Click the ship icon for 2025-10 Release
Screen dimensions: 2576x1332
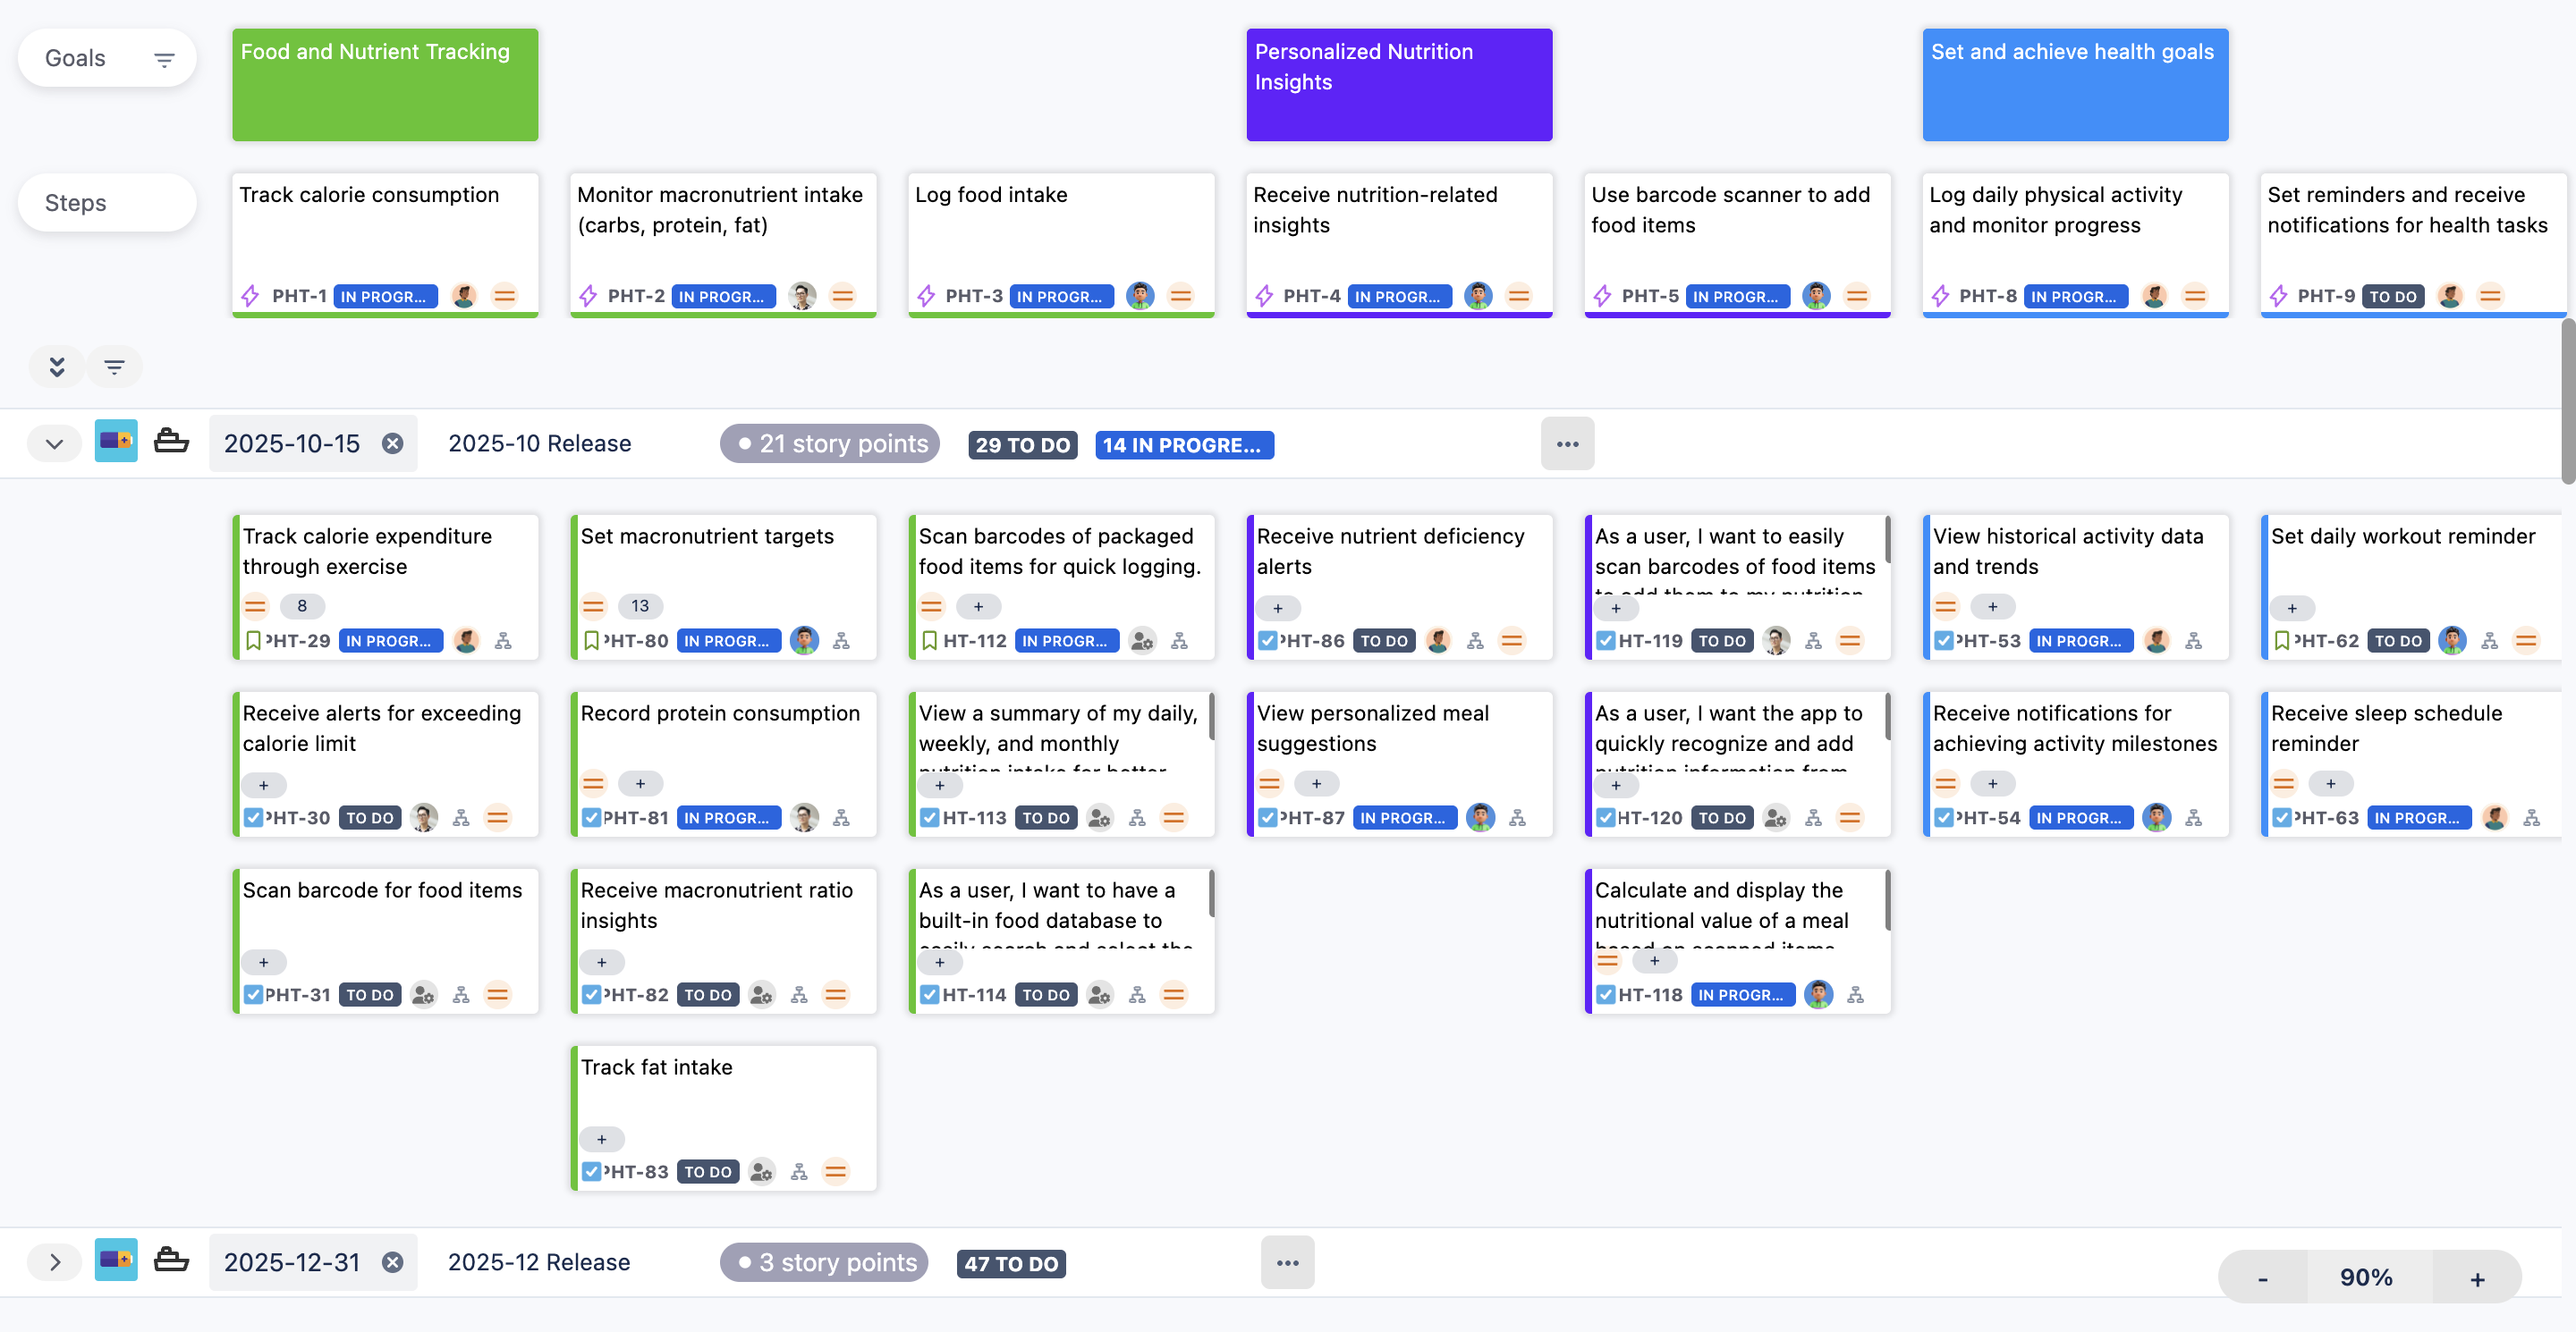point(171,442)
